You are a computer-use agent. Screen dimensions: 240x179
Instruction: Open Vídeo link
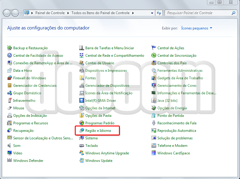[18, 153]
